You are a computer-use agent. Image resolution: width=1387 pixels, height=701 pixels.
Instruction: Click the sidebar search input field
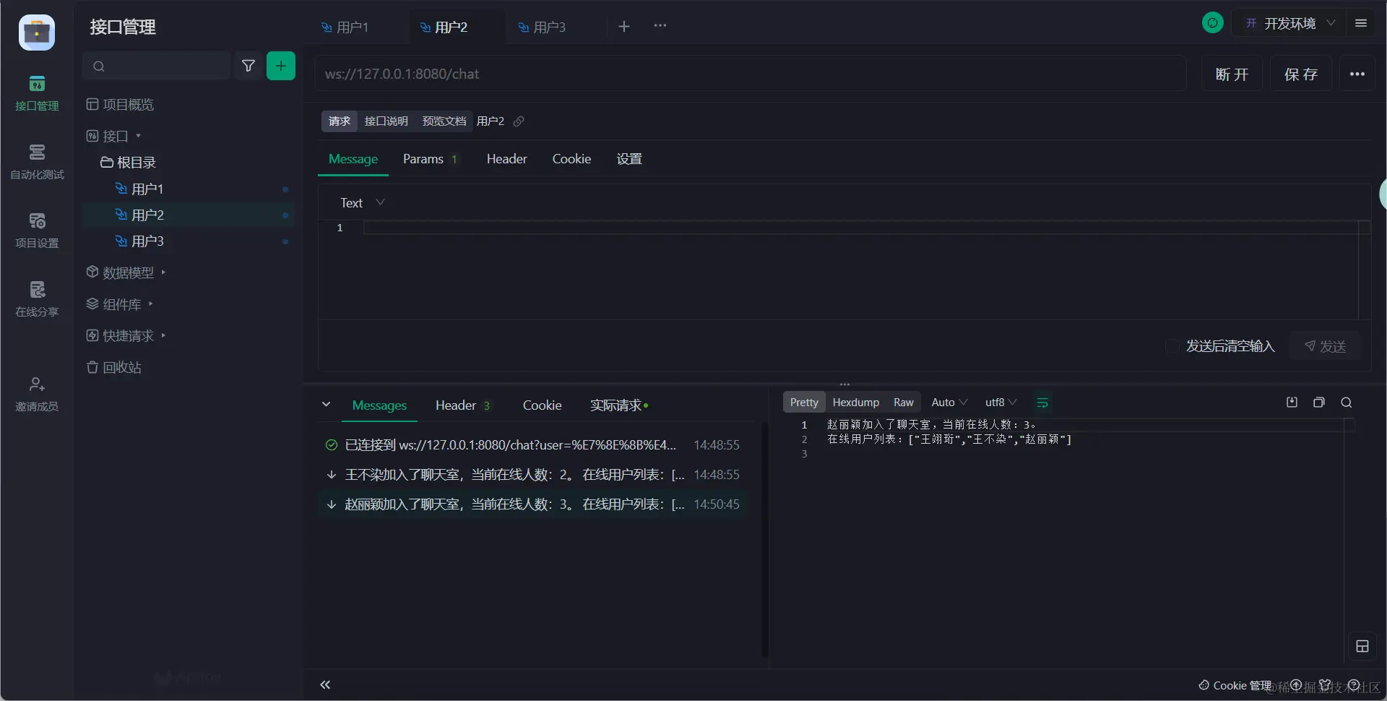157,66
